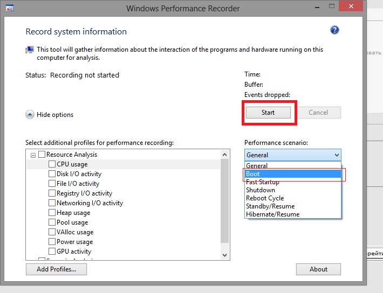Click the About button
The height and width of the screenshot is (293, 383).
[x=318, y=269]
